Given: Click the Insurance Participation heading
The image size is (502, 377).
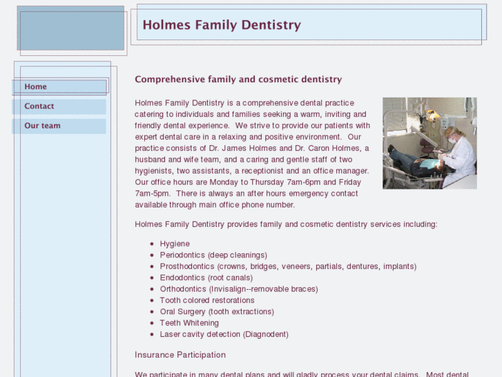Looking at the screenshot, I should click(180, 355).
